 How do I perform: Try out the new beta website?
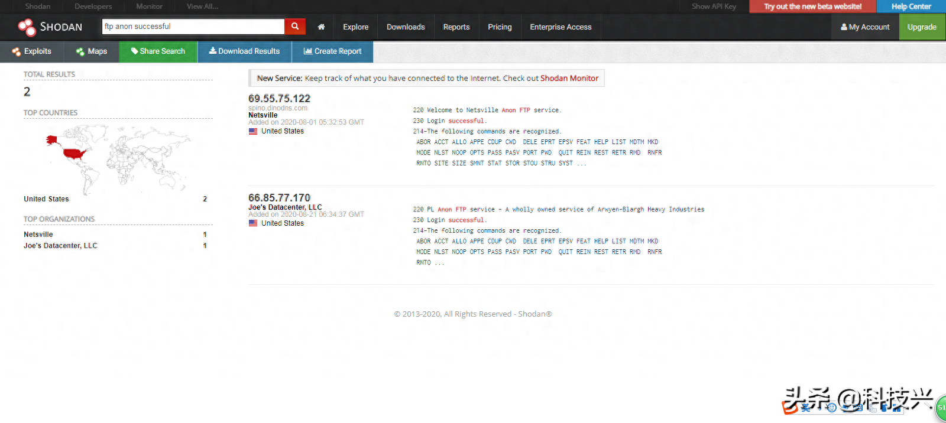pos(812,6)
